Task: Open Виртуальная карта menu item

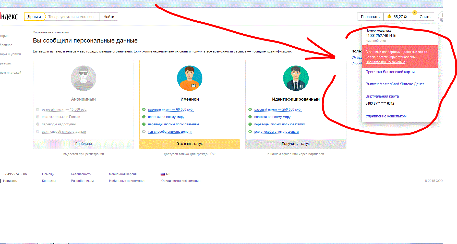Action: pyautogui.click(x=382, y=96)
